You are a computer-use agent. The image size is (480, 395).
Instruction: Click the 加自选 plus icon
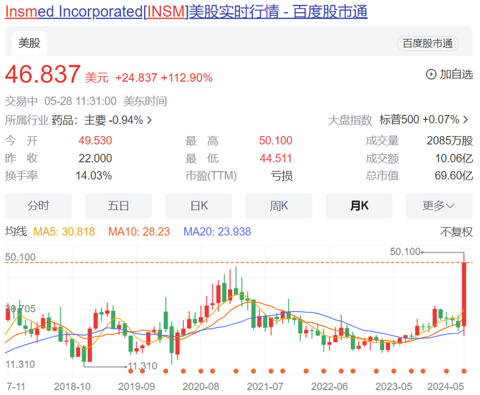click(x=431, y=74)
